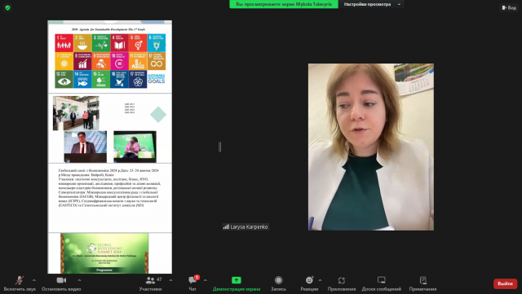This screenshot has width=522, height=294.
Task: Open Примечания notes icon
Action: click(422, 280)
